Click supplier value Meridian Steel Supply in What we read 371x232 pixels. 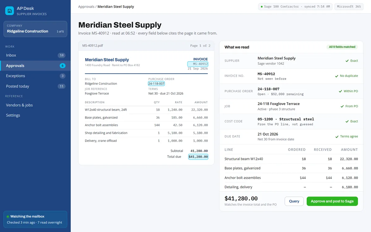[276, 58]
